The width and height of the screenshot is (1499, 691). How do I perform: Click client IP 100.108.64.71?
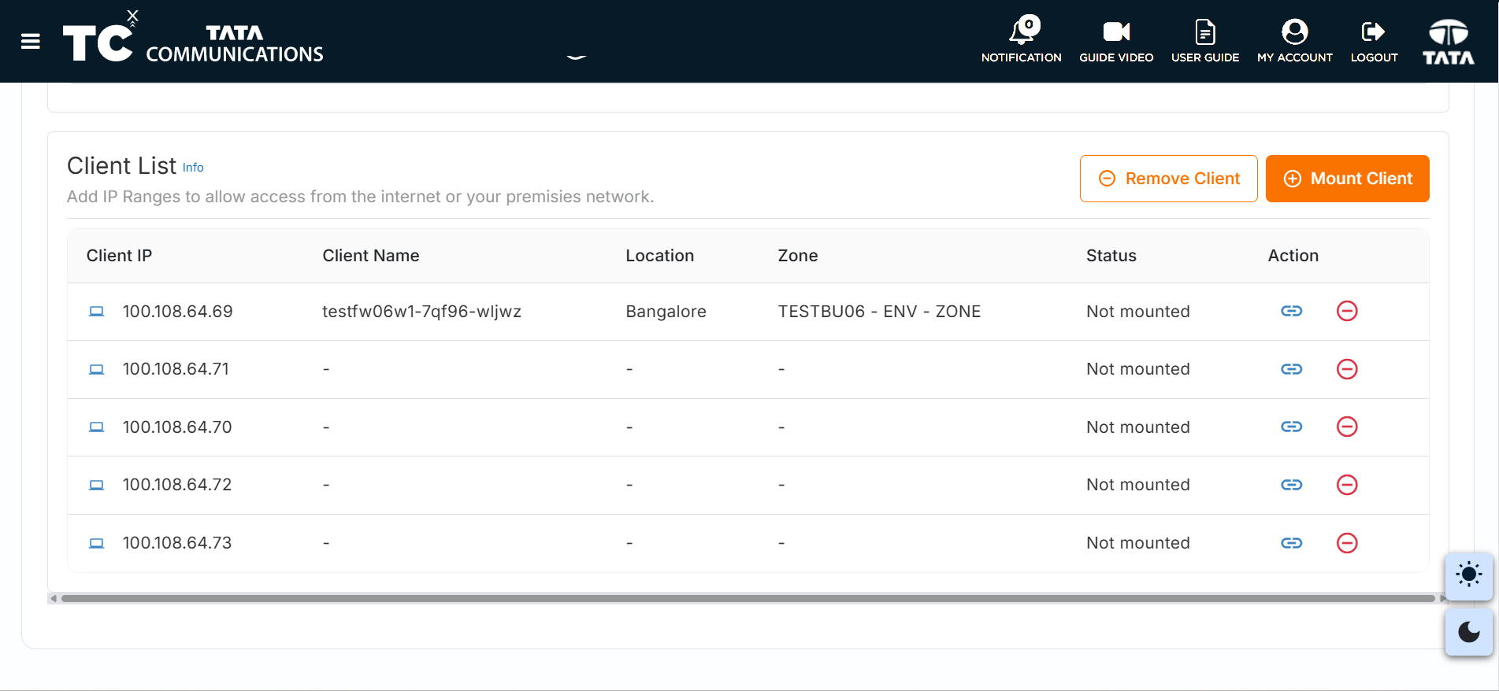coord(176,369)
